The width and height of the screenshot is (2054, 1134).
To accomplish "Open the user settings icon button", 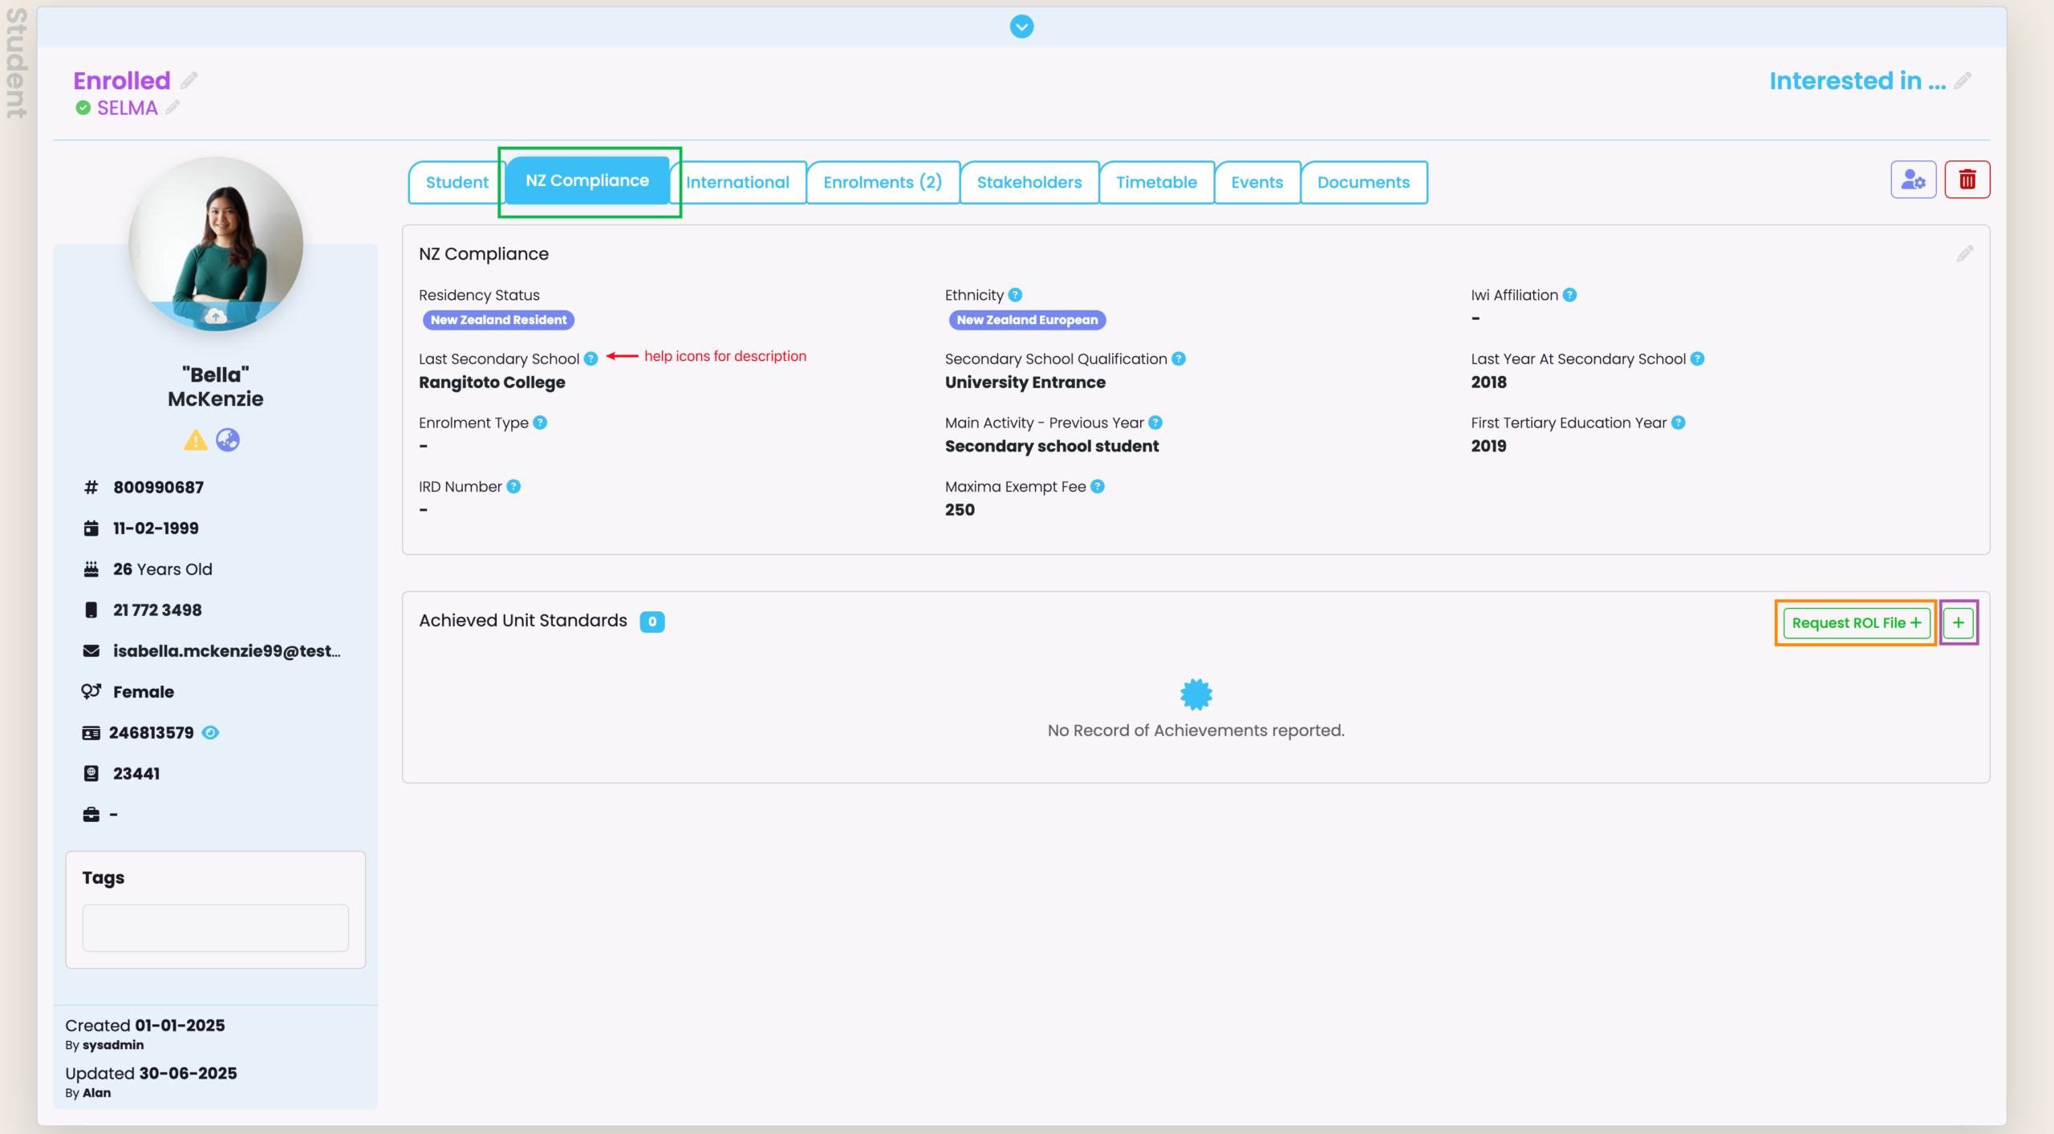I will (1913, 180).
